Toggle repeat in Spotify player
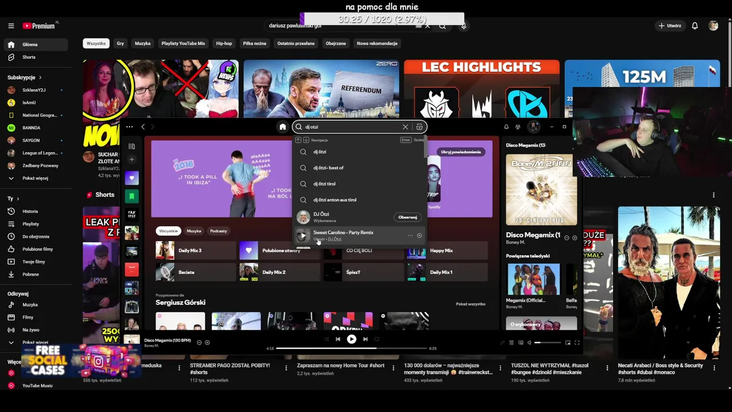This screenshot has width=732, height=412. click(x=377, y=339)
